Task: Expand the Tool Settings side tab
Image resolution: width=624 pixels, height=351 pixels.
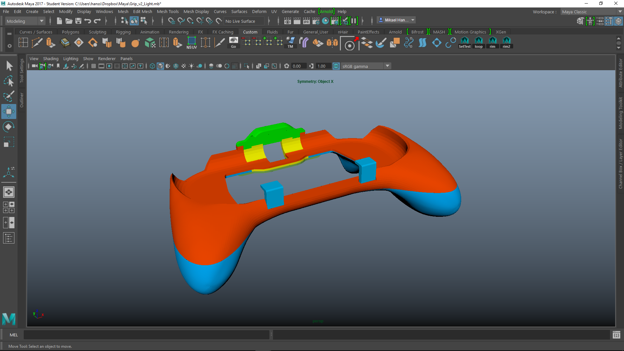Action: (x=21, y=71)
